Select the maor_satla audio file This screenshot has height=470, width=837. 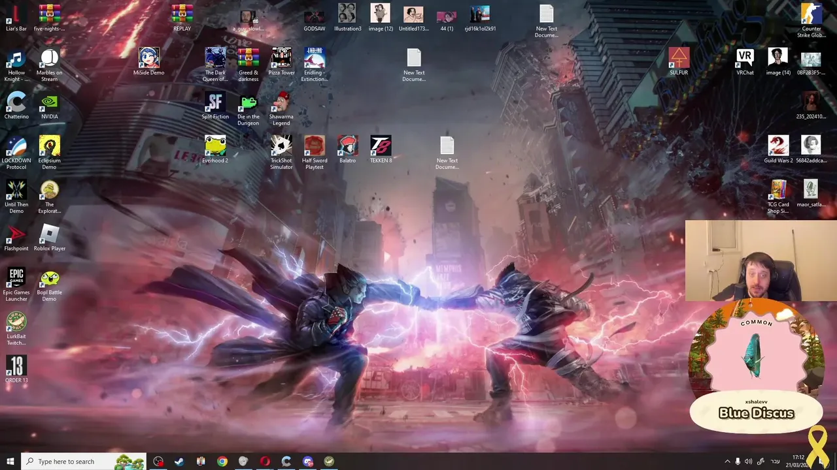click(x=811, y=194)
